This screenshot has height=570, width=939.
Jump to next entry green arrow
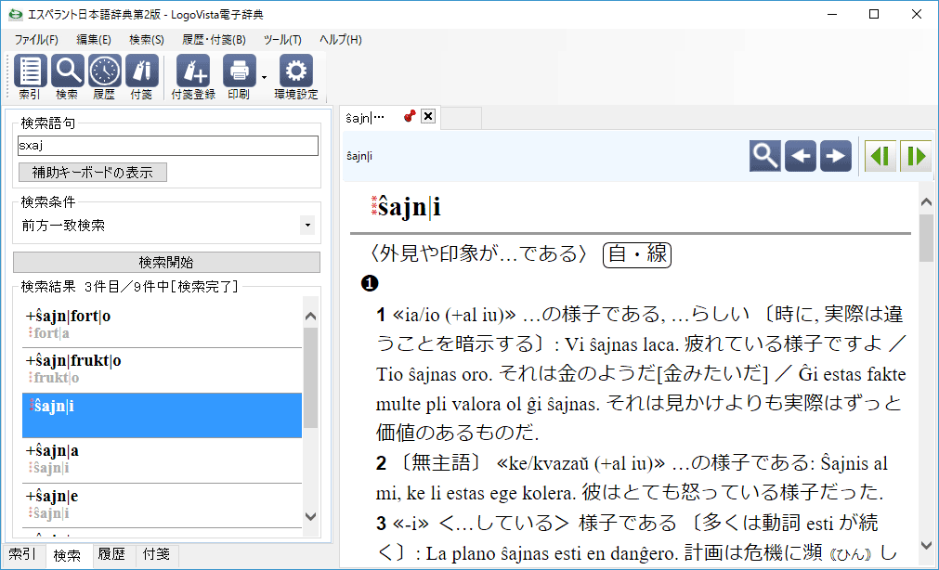(917, 156)
